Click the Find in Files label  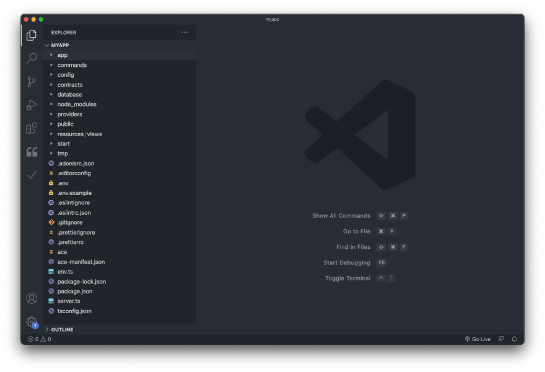pos(353,247)
